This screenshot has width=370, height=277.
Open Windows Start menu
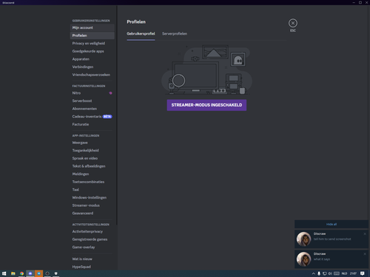coord(4,273)
